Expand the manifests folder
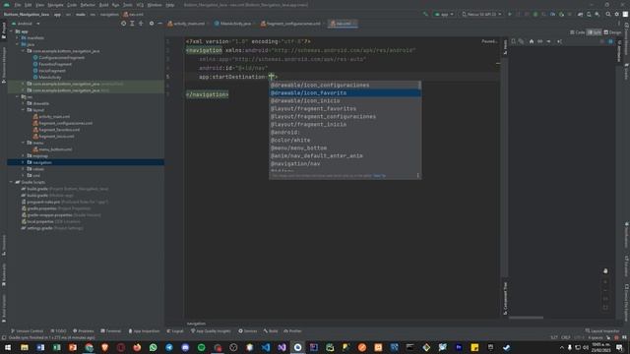This screenshot has width=630, height=354. (18, 37)
